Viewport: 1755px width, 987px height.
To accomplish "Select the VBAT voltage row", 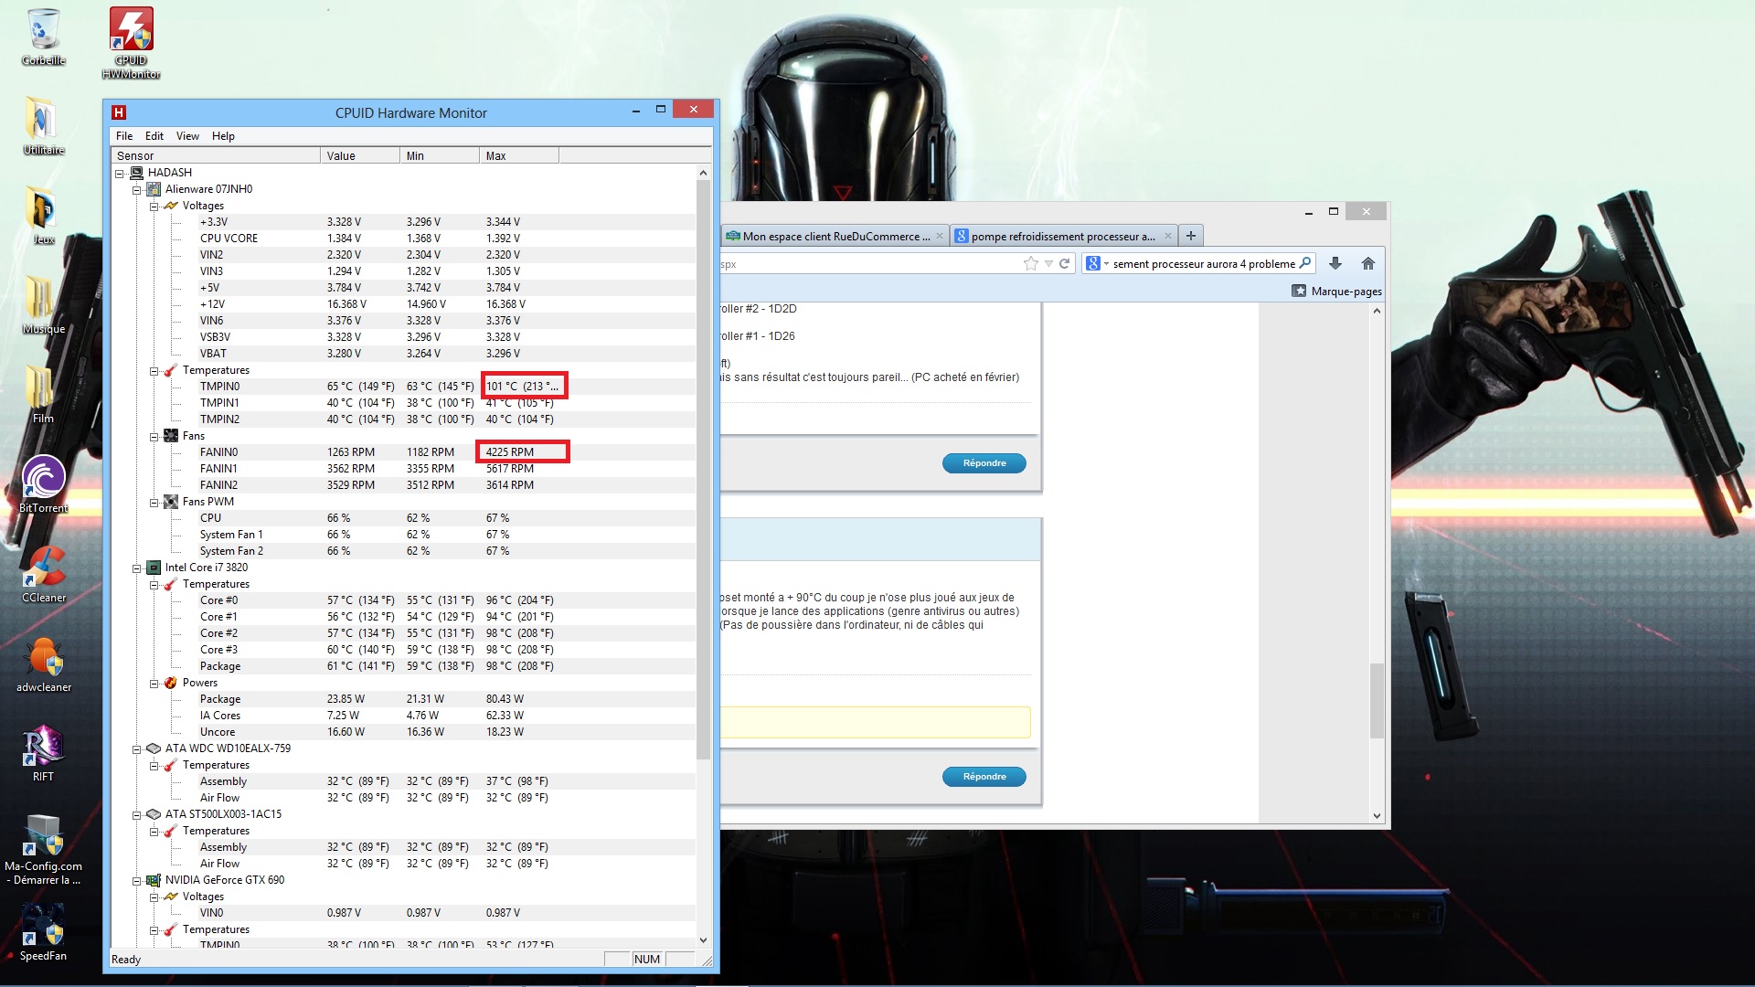I will tap(402, 354).
